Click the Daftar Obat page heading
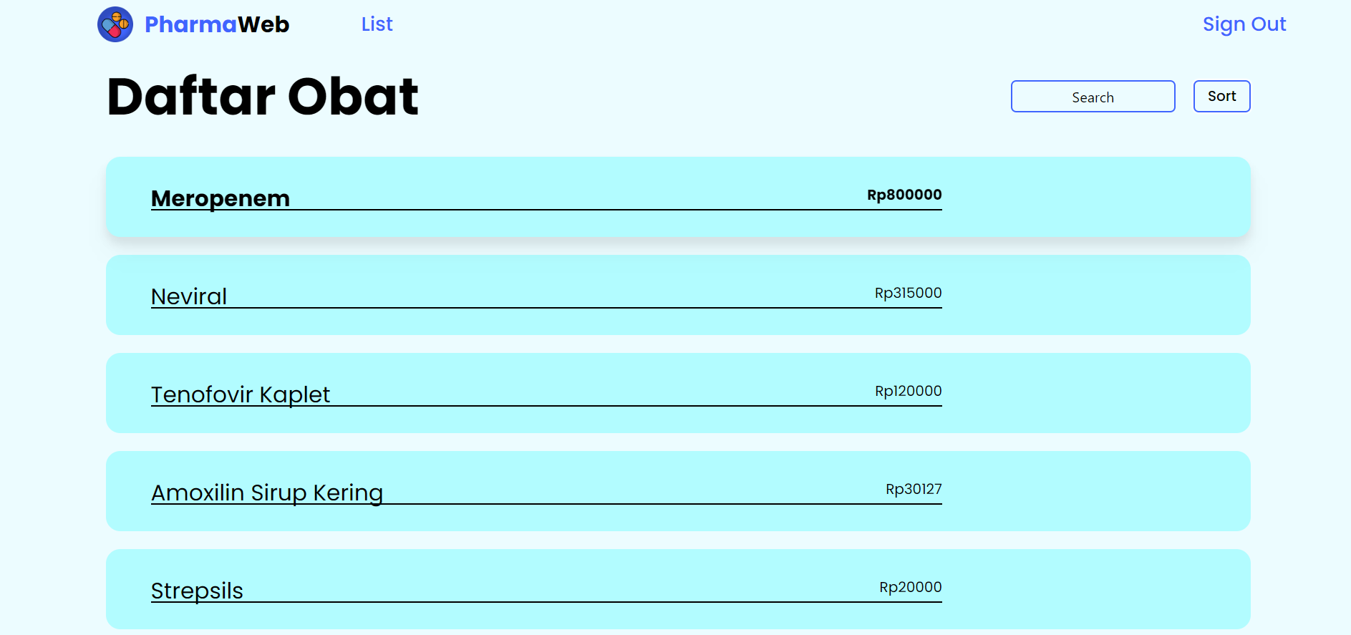 click(x=263, y=97)
